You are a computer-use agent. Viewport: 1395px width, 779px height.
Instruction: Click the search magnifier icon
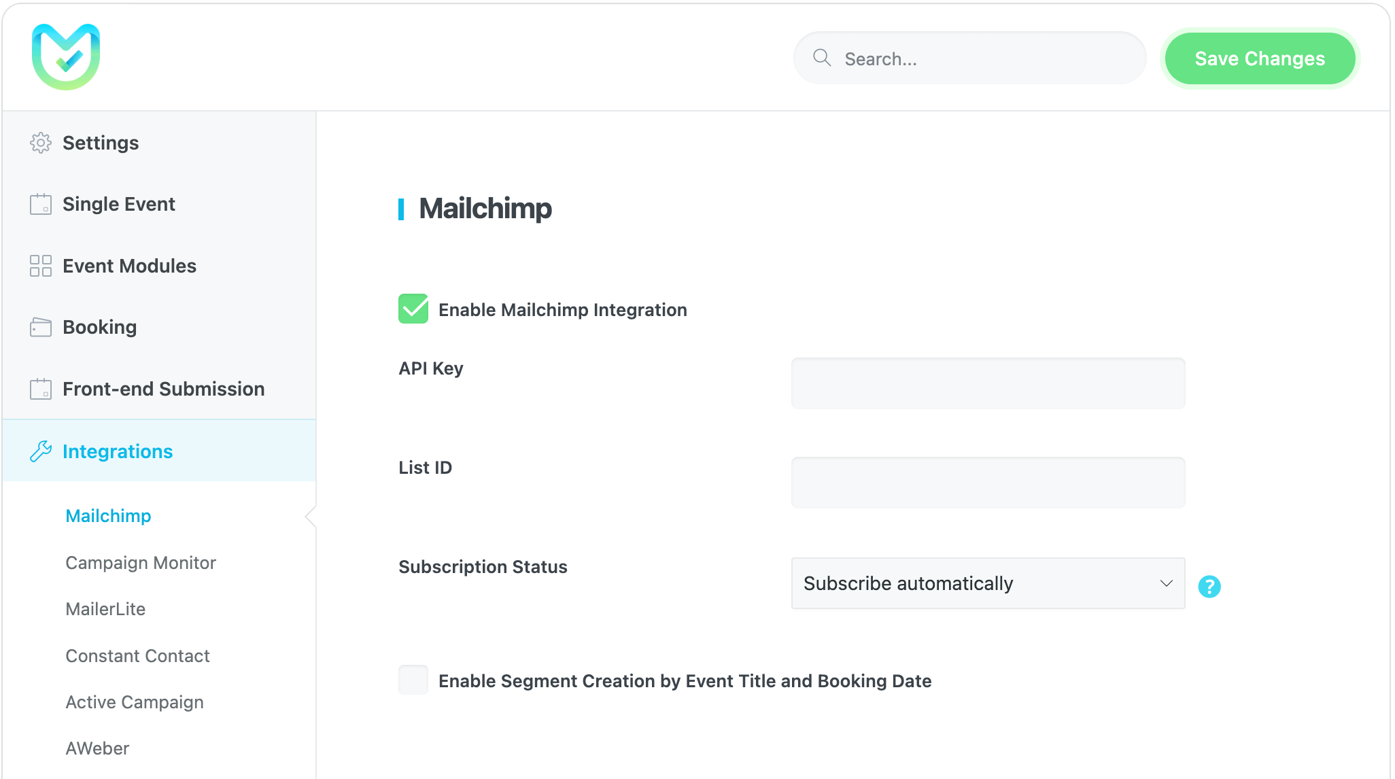(x=822, y=58)
